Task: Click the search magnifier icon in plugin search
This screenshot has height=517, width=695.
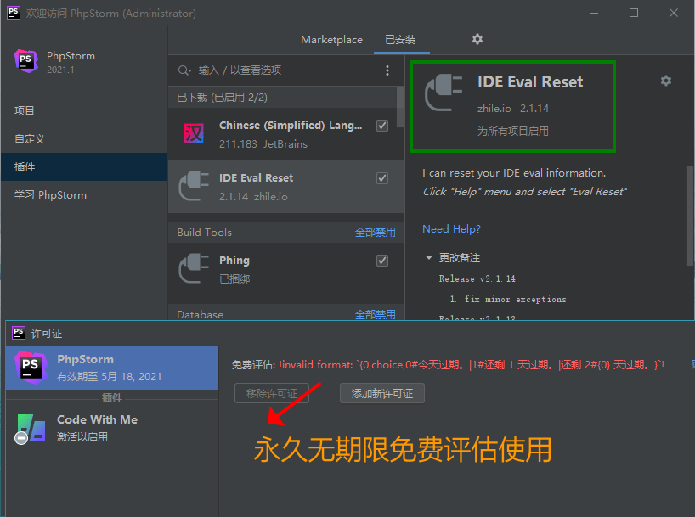Action: [x=184, y=70]
